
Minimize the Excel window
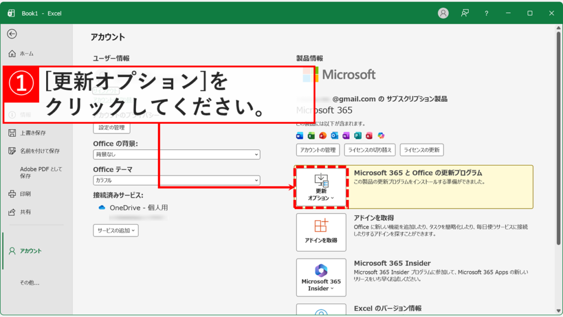click(x=508, y=13)
